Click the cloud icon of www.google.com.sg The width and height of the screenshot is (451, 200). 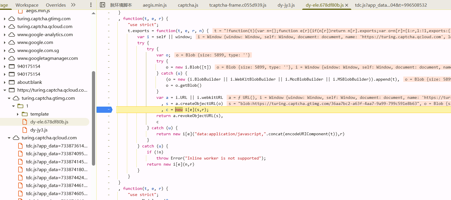12,50
